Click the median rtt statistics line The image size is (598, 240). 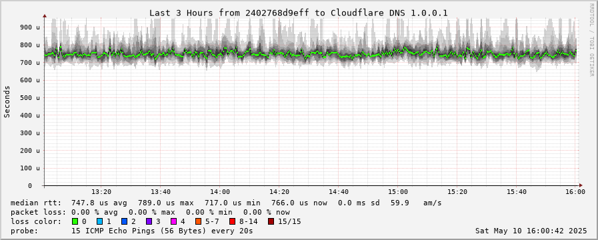click(226, 203)
